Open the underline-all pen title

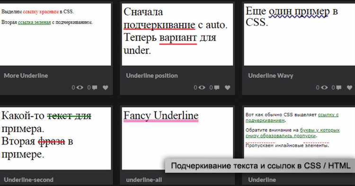click(x=144, y=180)
